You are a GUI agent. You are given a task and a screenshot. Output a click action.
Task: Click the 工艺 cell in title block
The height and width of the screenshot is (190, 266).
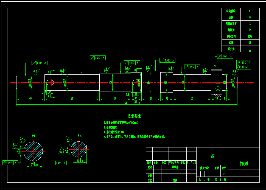pyautogui.click(x=150, y=180)
